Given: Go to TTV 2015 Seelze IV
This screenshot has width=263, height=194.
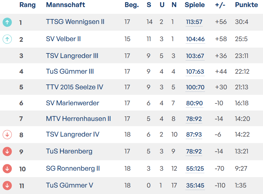Looking at the screenshot, I should click(74, 87).
